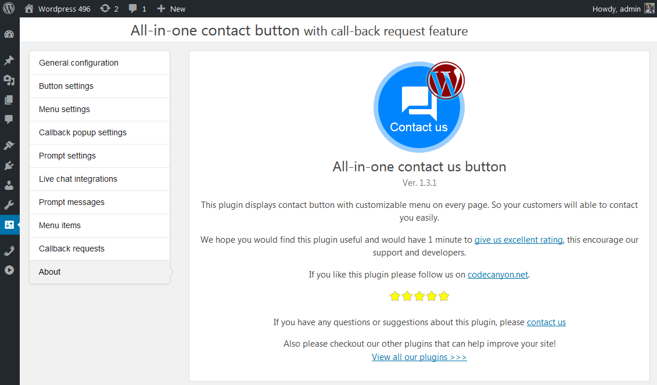The image size is (657, 385).
Task: Open the WordPress Dashboard sidebar icon
Action: (9, 34)
